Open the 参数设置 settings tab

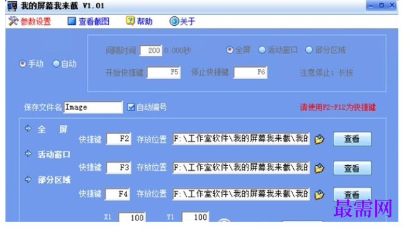[x=36, y=21]
